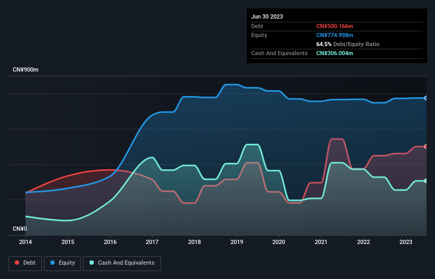Click the Equity row label in tooltip
435x279 pixels.
click(x=259, y=35)
